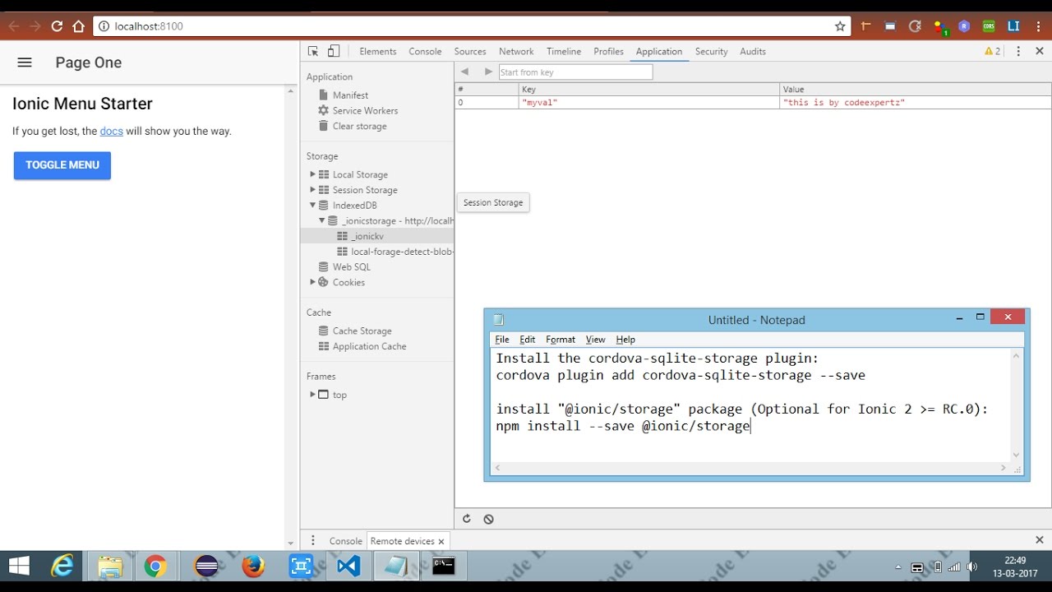Select Cache Storage in the sidebar
Viewport: 1052px width, 592px height.
[x=362, y=331]
